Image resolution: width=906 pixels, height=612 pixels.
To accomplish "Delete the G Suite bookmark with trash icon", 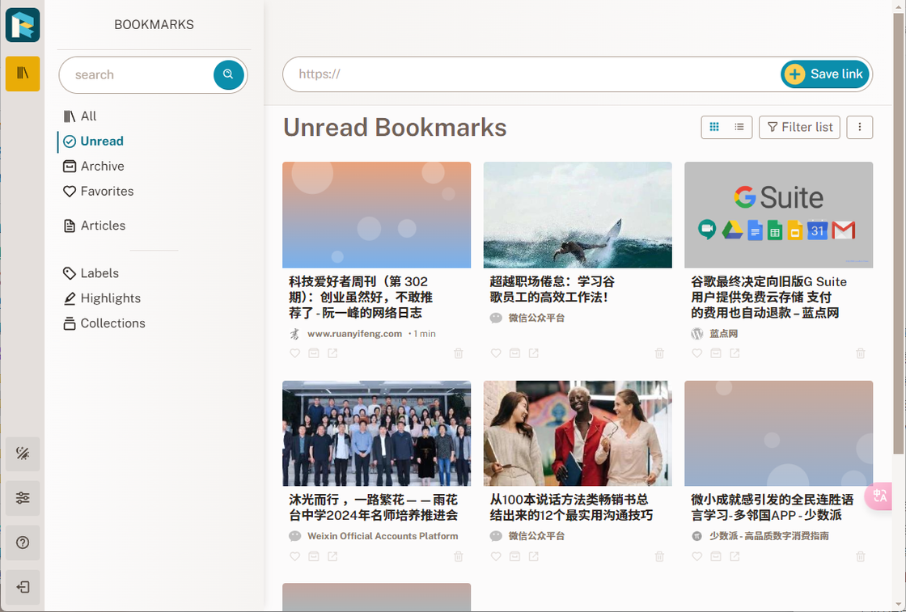I will [861, 352].
